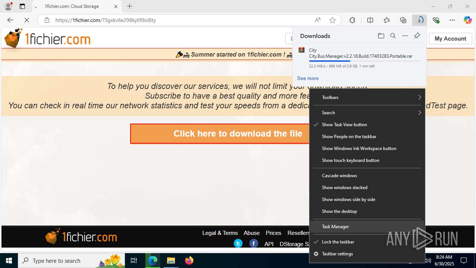Viewport: 476px width, 268px height.
Task: Open the API footer link
Action: tap(269, 244)
